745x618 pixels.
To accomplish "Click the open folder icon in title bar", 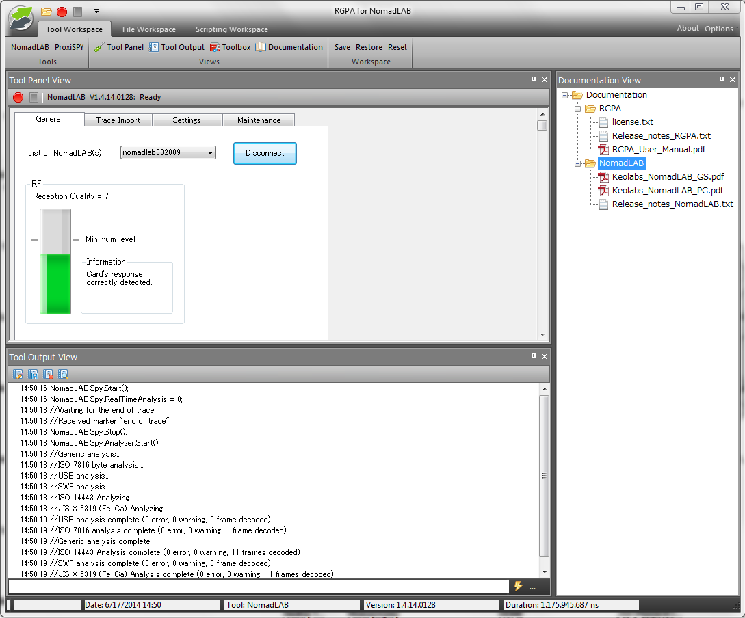I will [46, 12].
